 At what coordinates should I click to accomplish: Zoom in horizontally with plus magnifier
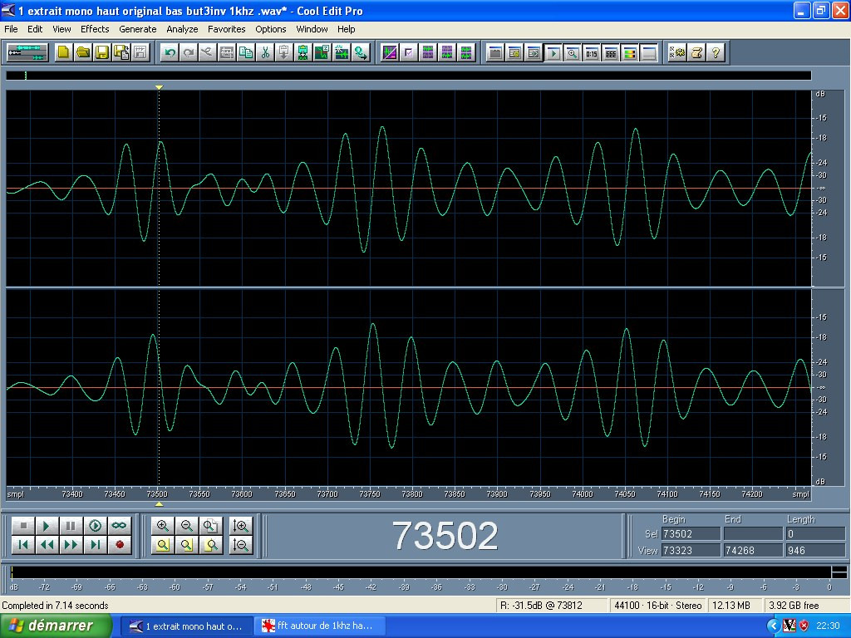tap(163, 526)
